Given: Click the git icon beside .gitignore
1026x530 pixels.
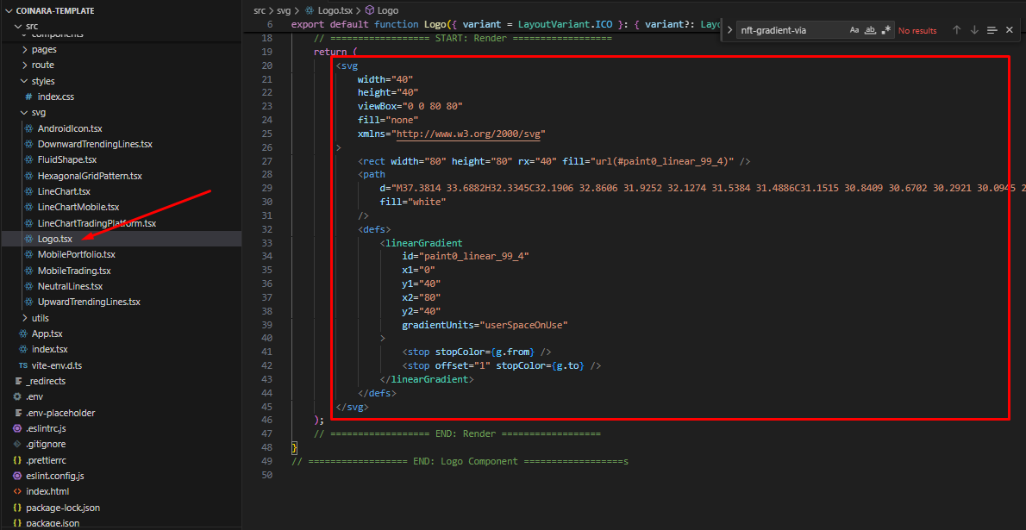Looking at the screenshot, I should click(x=17, y=445).
